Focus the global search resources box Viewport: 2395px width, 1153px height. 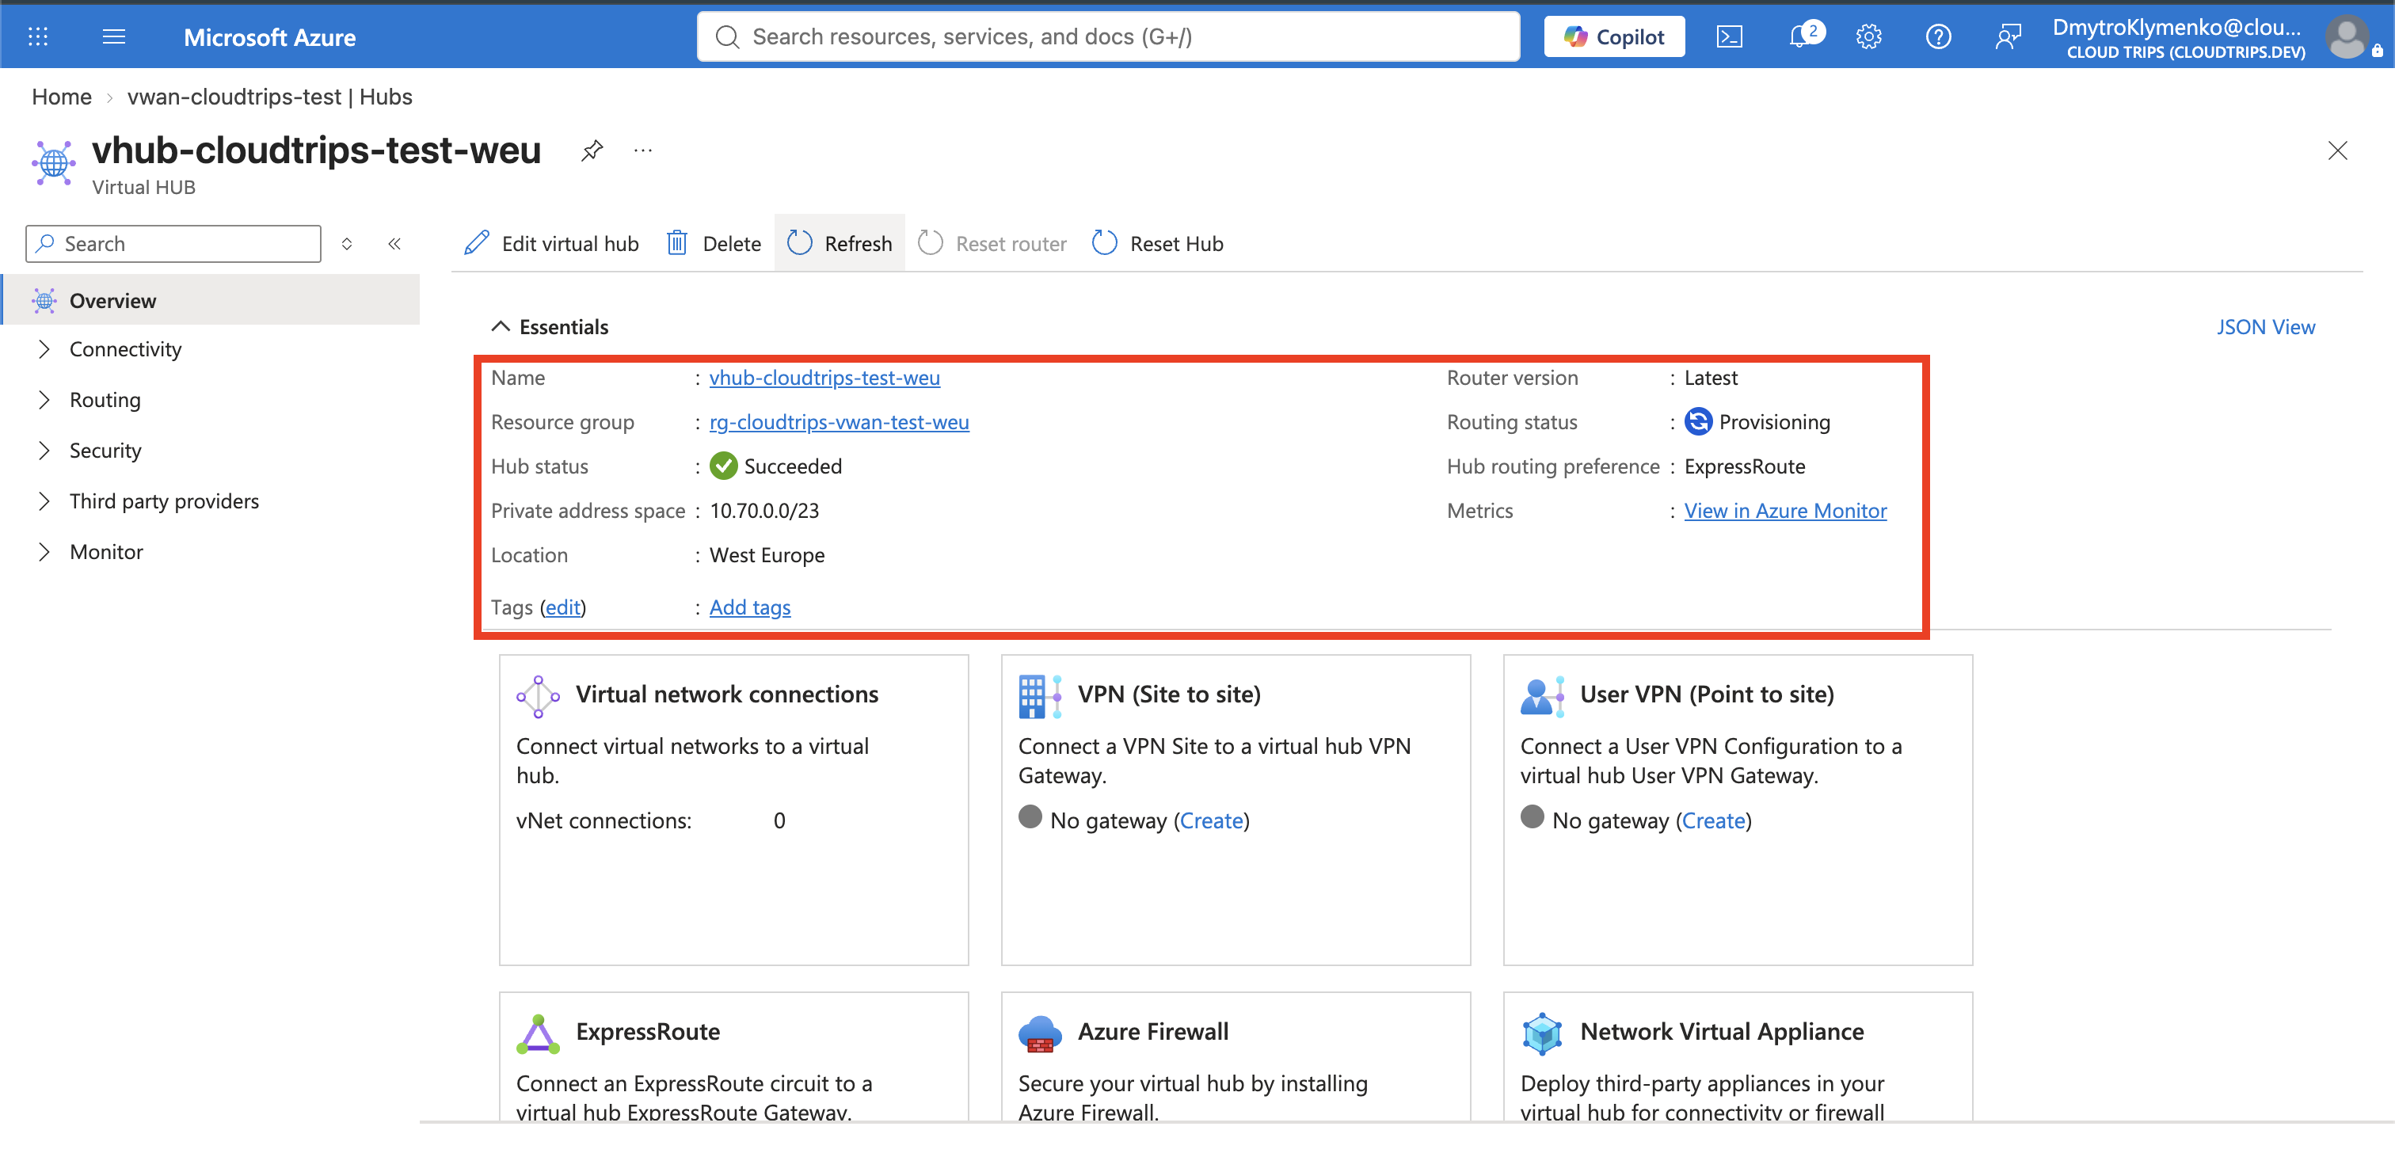[1108, 36]
